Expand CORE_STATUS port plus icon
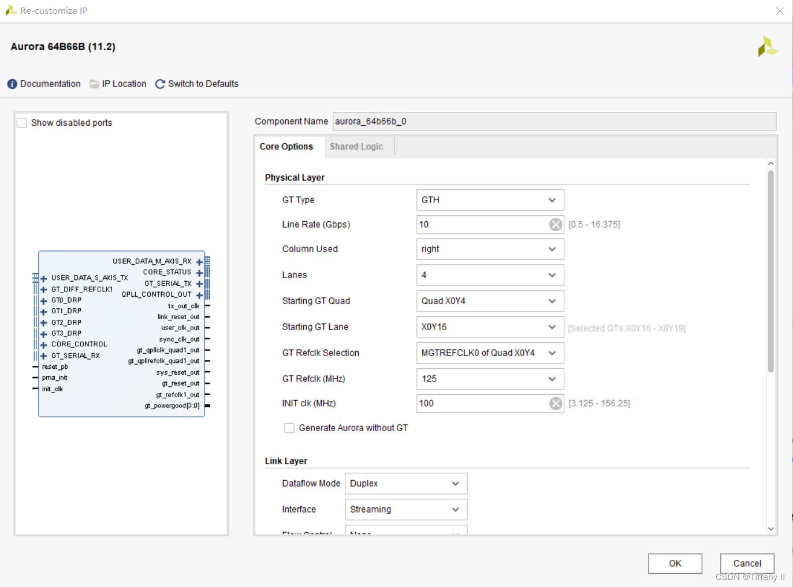Image resolution: width=793 pixels, height=587 pixels. pos(199,273)
